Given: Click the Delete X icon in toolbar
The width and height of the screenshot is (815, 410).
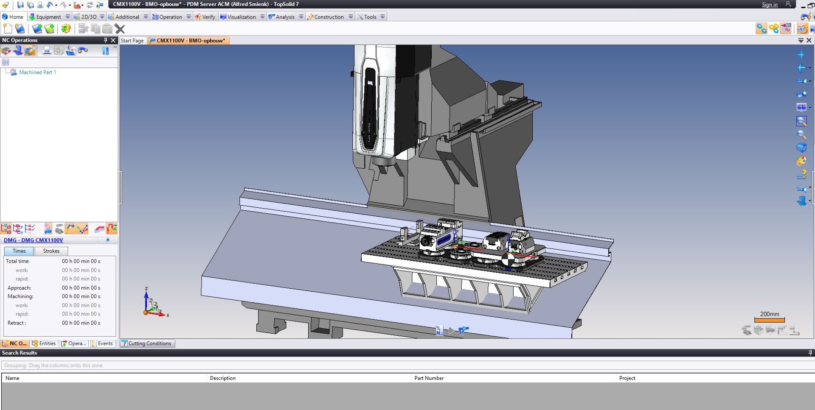Looking at the screenshot, I should (120, 29).
